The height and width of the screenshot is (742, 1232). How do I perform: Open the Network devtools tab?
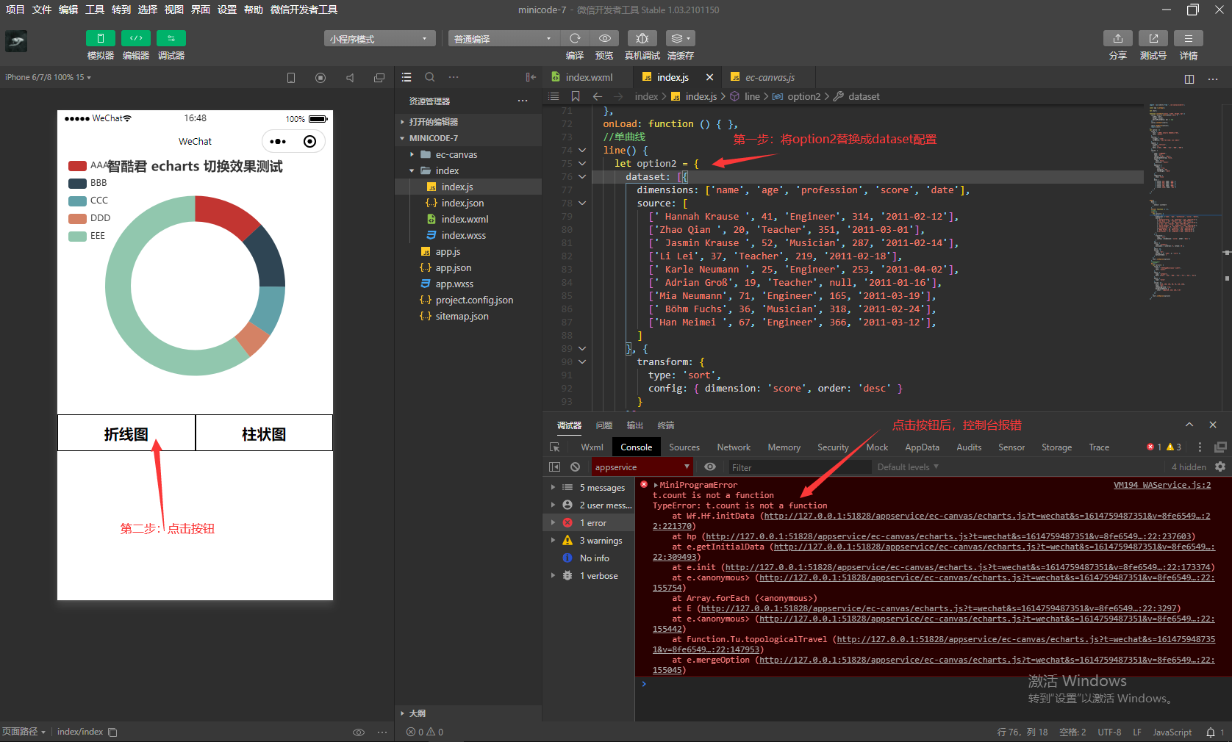[x=734, y=447]
